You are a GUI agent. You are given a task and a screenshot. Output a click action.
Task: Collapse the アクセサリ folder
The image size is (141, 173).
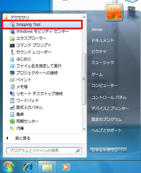20,17
